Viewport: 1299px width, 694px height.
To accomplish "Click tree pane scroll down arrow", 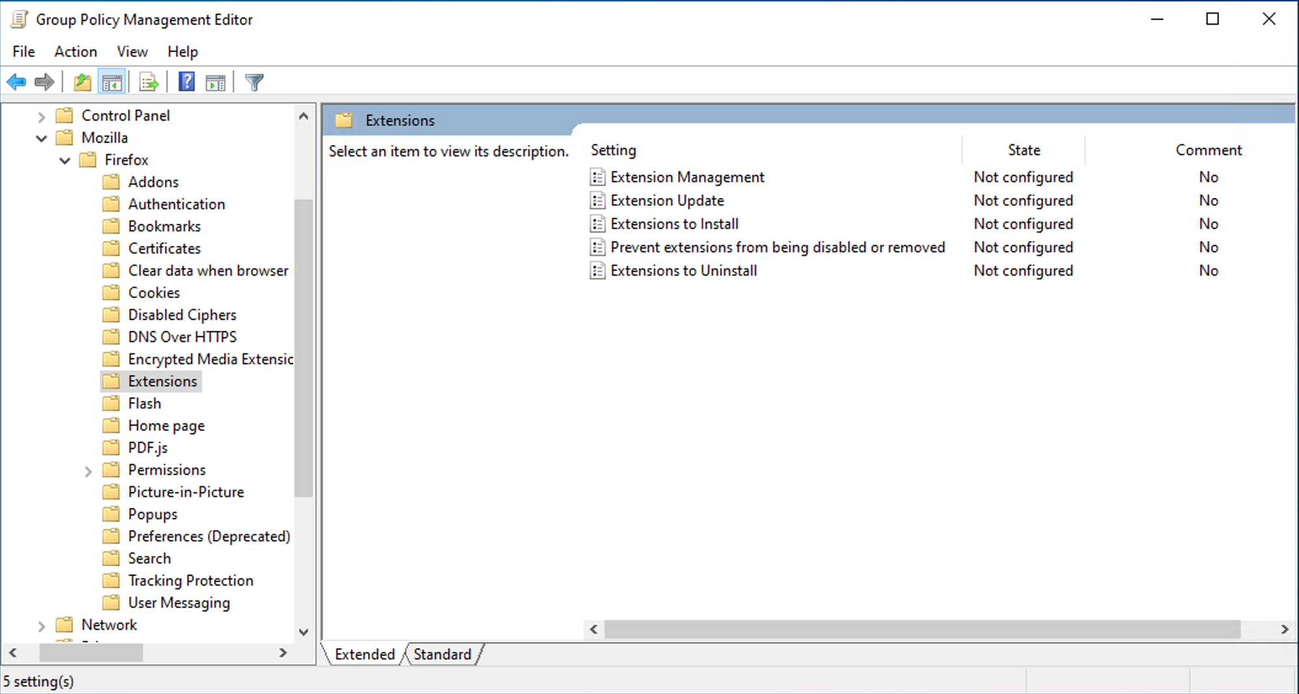I will pos(303,632).
